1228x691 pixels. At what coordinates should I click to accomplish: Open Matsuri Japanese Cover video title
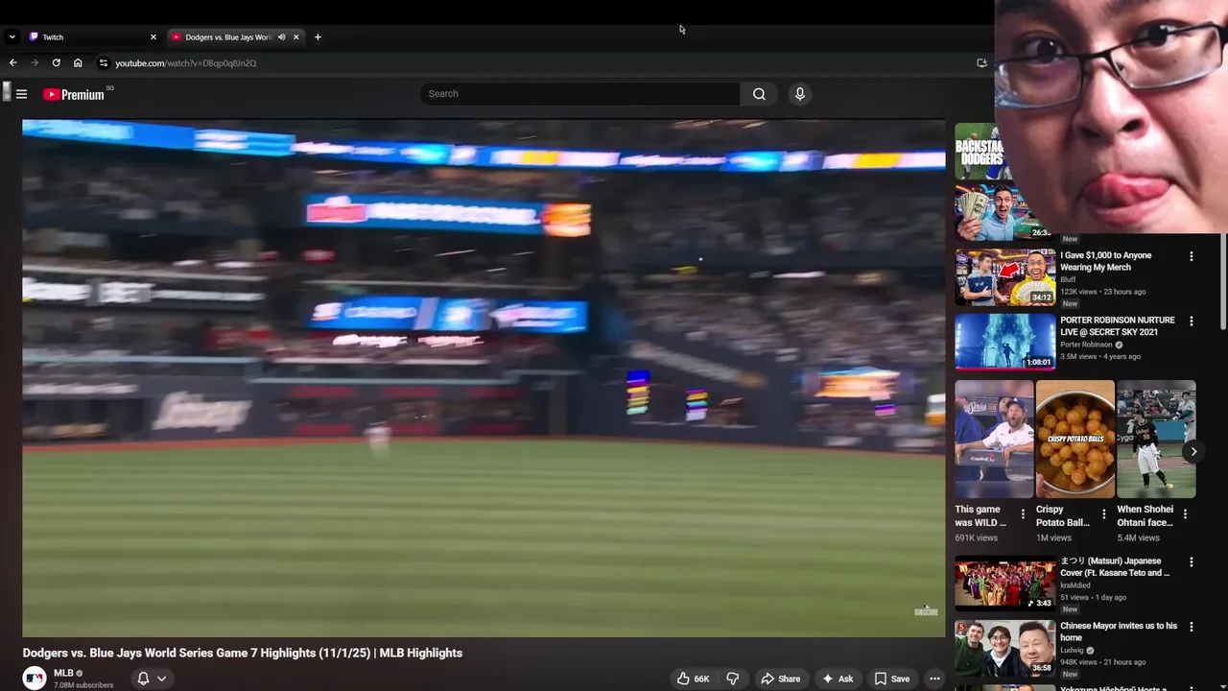click(x=1115, y=567)
